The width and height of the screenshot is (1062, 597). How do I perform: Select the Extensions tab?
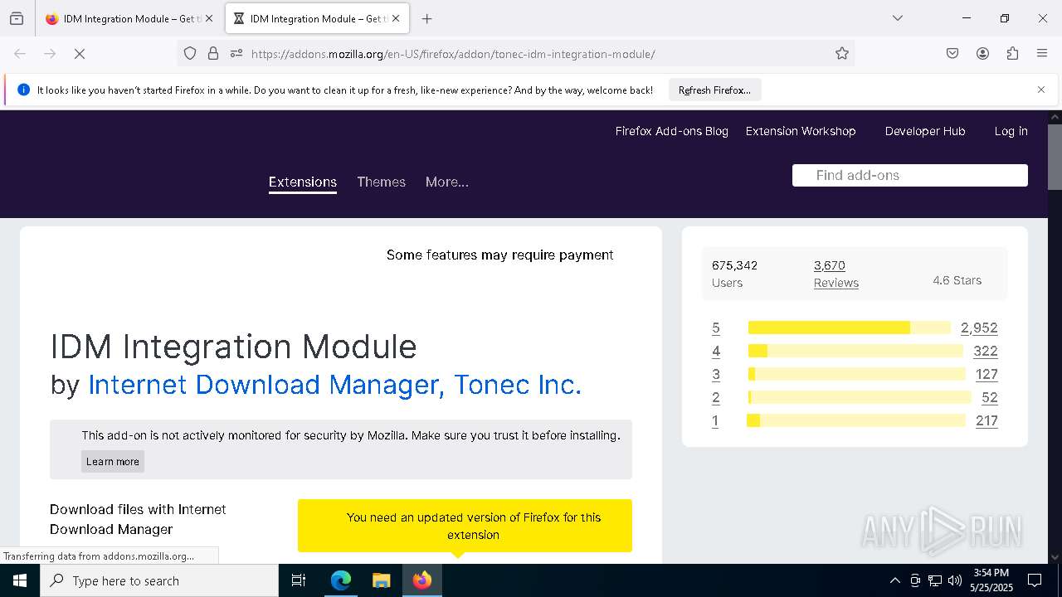pyautogui.click(x=303, y=182)
